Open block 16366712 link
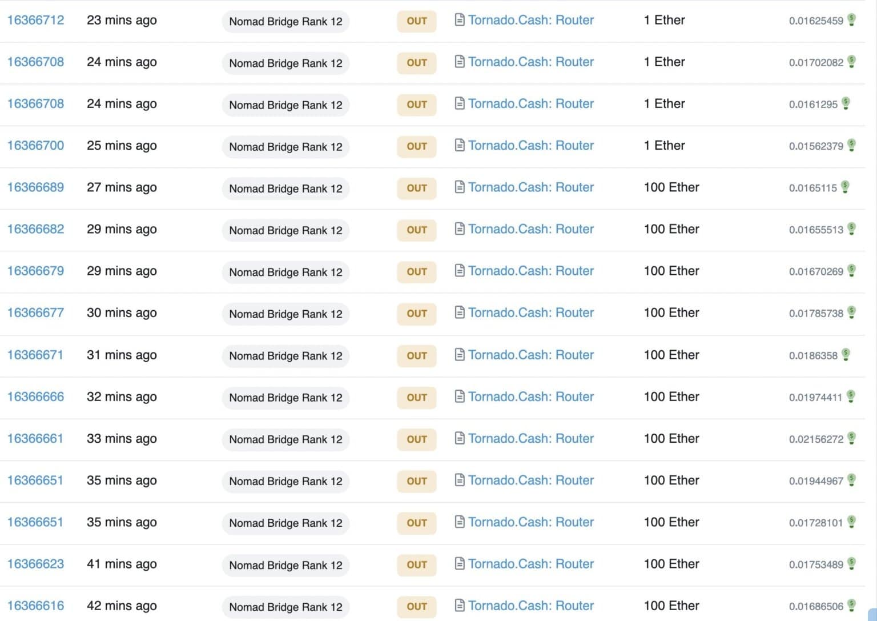This screenshot has width=877, height=621. (x=35, y=20)
